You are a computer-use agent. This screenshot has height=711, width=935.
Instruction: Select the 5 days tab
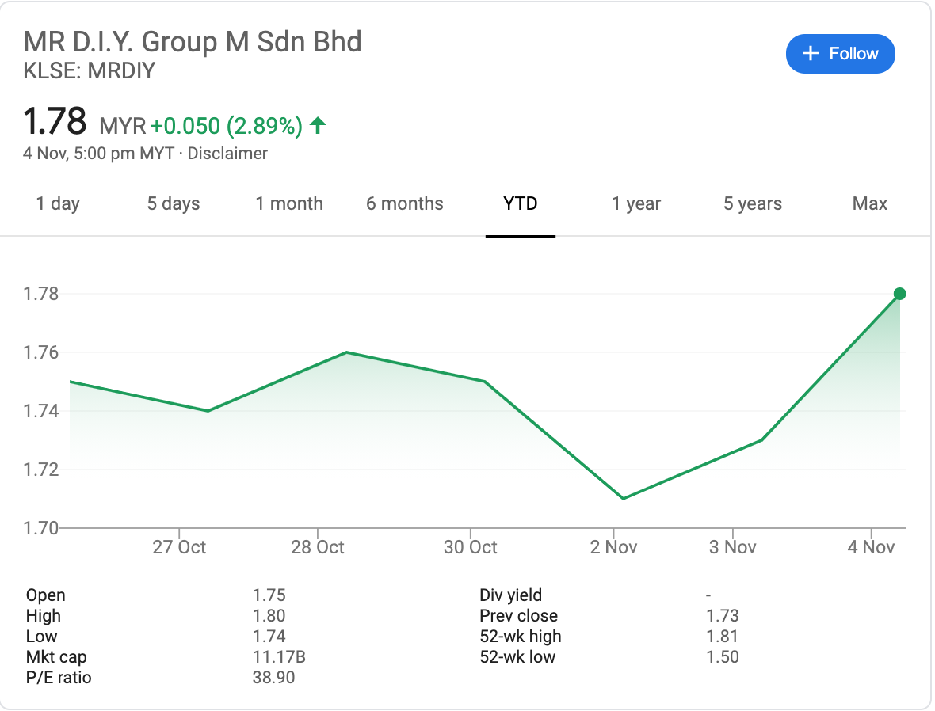coord(174,203)
